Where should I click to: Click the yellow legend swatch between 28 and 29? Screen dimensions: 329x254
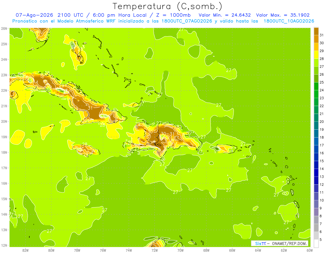[x=316, y=55]
